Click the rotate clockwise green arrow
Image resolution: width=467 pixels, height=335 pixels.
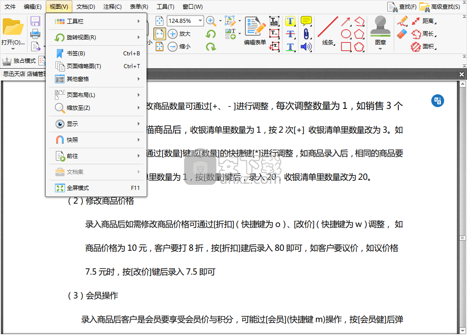pyautogui.click(x=211, y=47)
